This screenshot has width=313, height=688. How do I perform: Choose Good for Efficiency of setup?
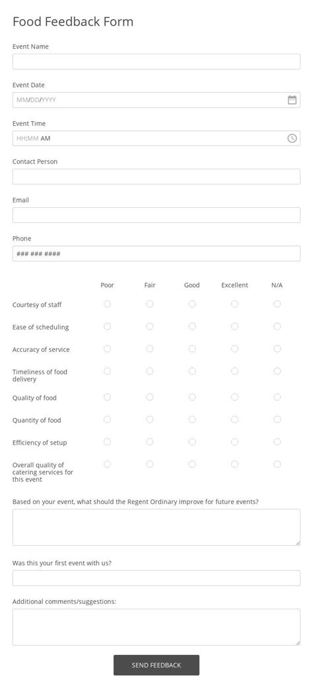tap(192, 442)
